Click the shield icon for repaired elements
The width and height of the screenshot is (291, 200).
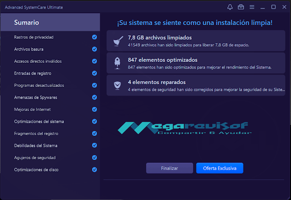[117, 85]
